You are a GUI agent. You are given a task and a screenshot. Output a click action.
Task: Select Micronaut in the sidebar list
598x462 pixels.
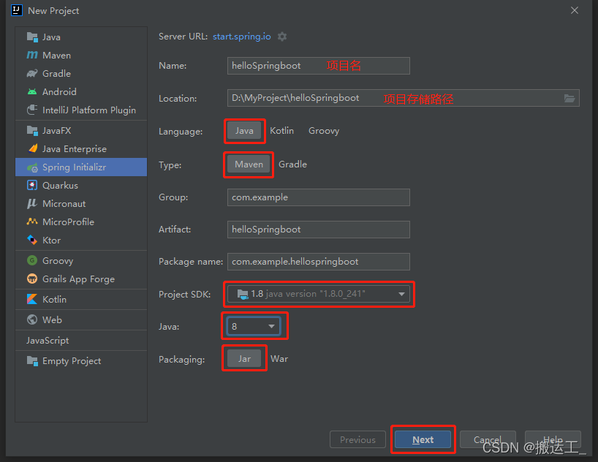[81, 204]
